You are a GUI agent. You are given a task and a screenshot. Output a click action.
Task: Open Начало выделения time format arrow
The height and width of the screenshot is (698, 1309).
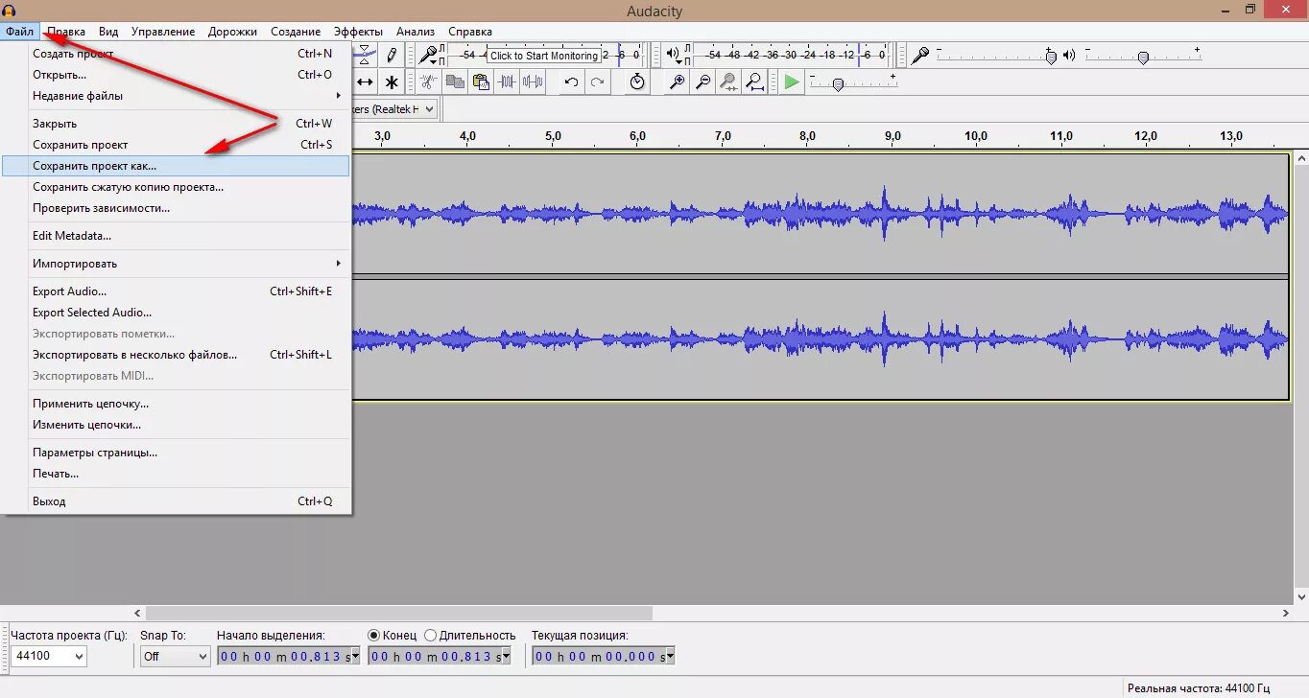(355, 657)
